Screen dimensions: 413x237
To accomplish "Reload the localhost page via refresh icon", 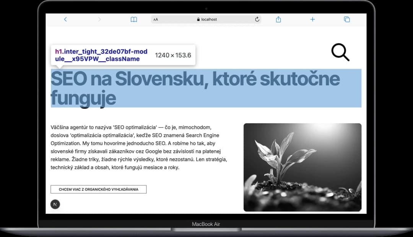I will 257,19.
